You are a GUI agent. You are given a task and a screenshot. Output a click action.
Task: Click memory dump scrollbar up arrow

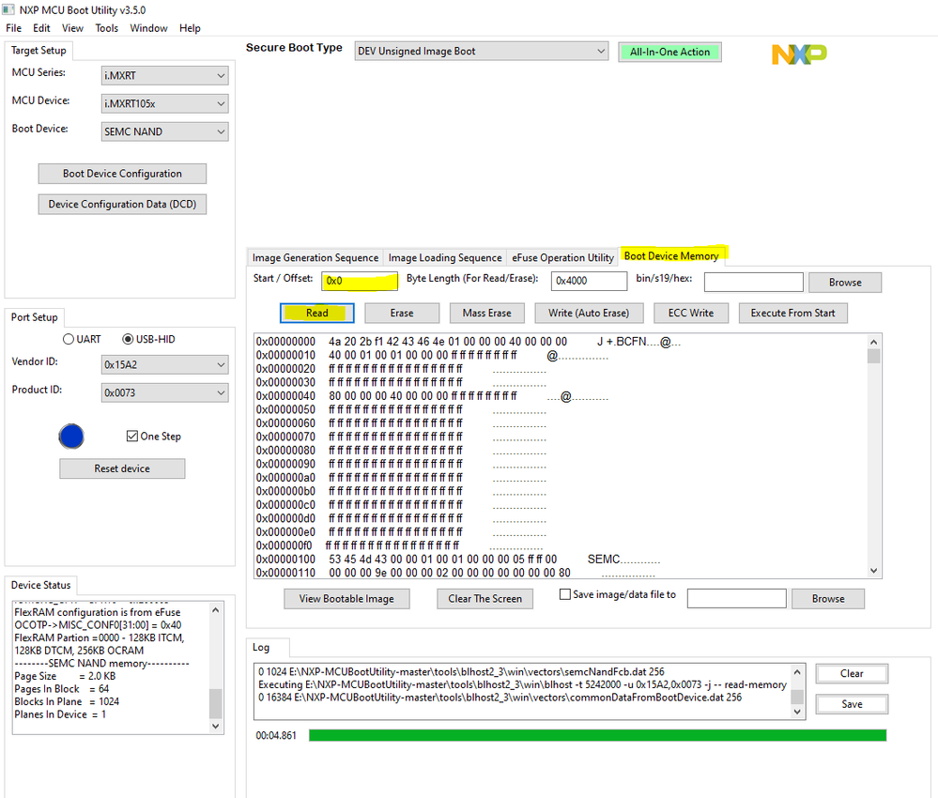click(873, 342)
